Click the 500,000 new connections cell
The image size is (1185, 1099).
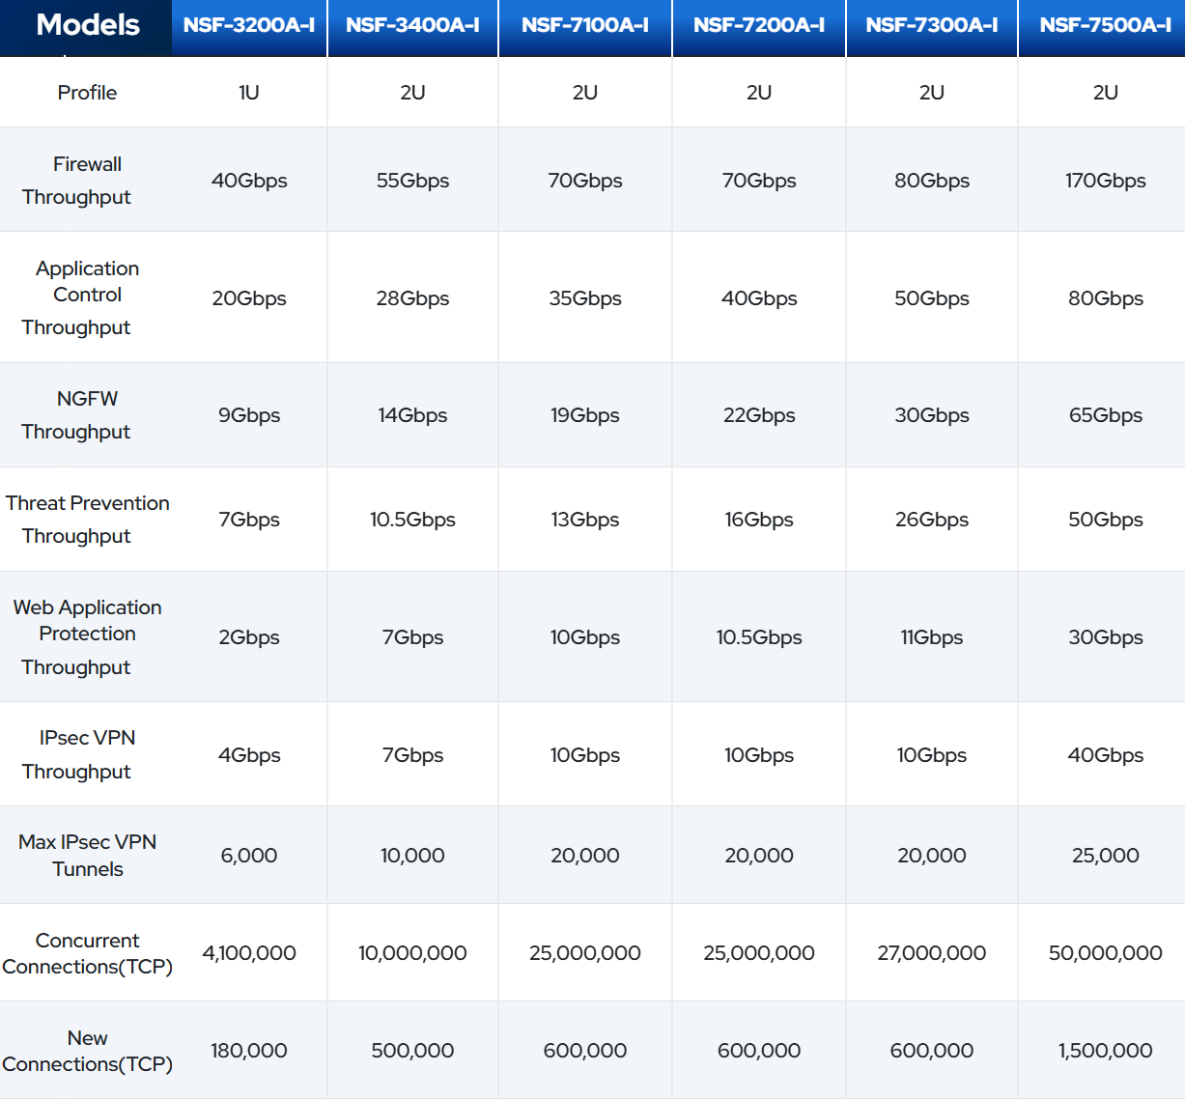[412, 1051]
